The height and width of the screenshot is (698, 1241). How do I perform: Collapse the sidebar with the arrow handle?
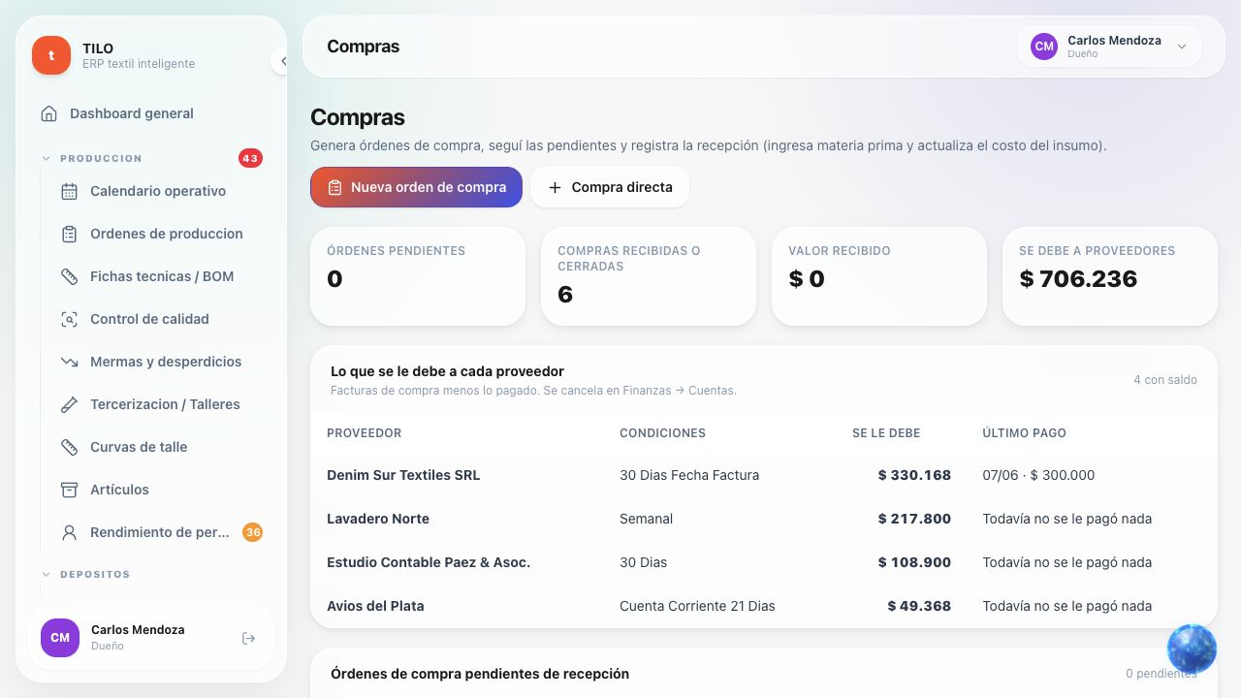[282, 61]
